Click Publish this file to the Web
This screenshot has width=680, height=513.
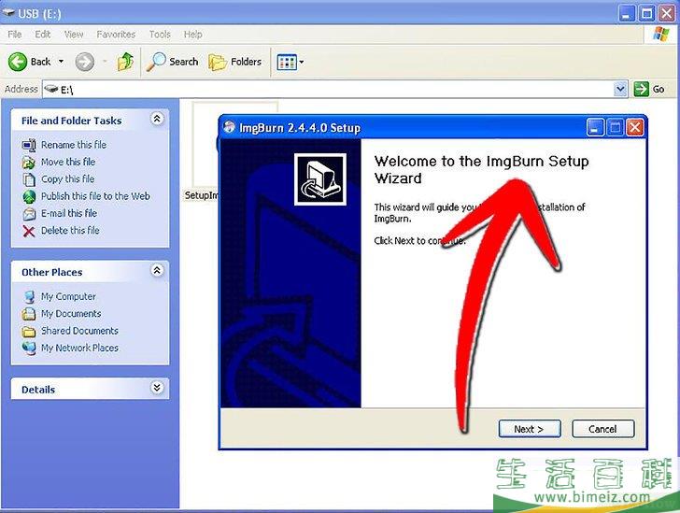[x=95, y=196]
